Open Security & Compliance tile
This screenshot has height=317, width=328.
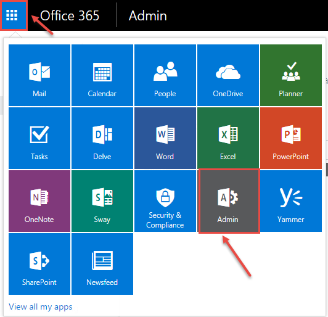tap(165, 201)
